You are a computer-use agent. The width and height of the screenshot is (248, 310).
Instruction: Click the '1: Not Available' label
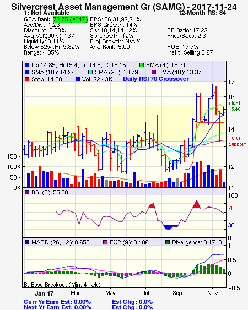click(x=47, y=13)
